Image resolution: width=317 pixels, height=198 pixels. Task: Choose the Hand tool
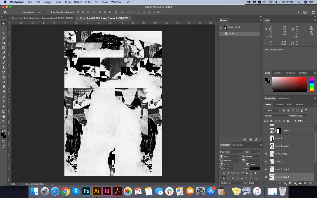click(x=4, y=116)
